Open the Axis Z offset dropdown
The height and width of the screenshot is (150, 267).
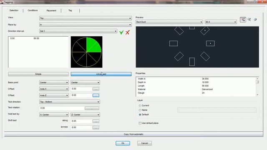tap(54, 95)
